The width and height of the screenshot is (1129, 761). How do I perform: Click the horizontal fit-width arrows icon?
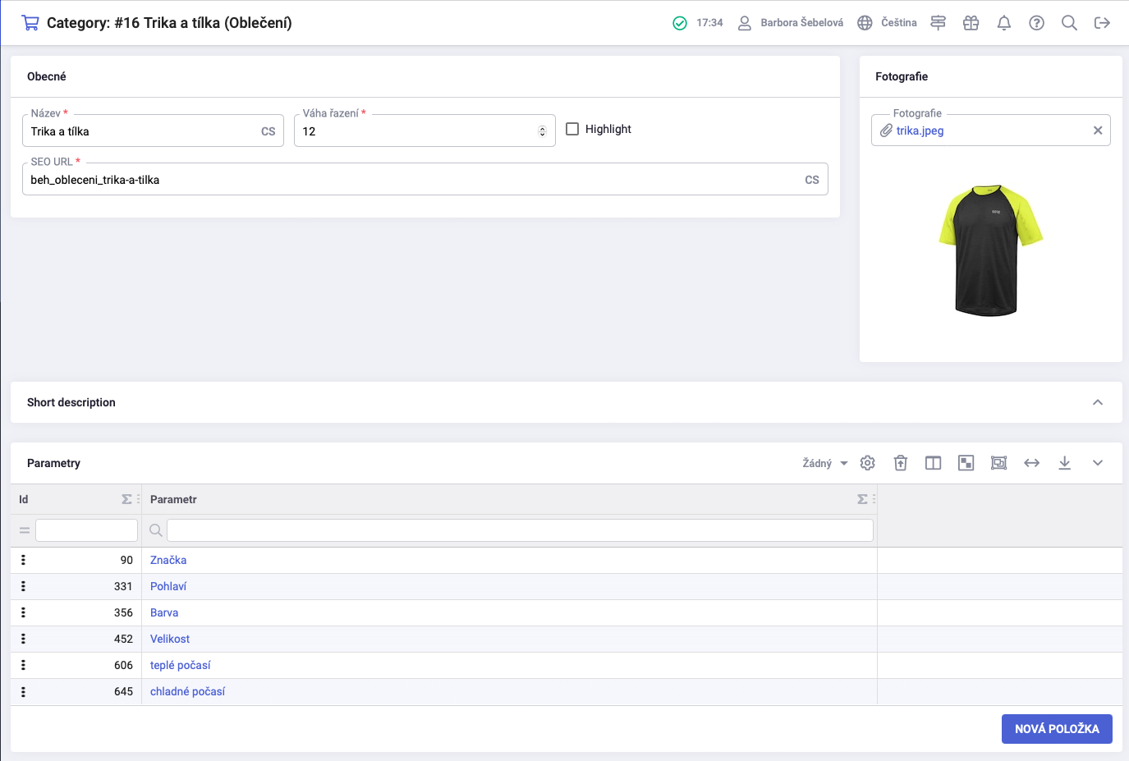tap(1032, 463)
